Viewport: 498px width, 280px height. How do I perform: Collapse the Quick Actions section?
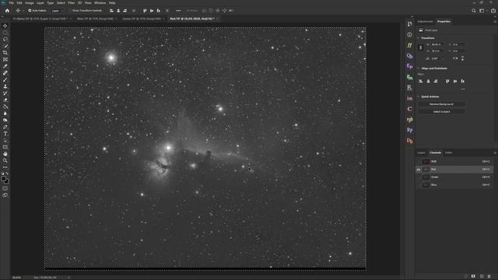419,96
